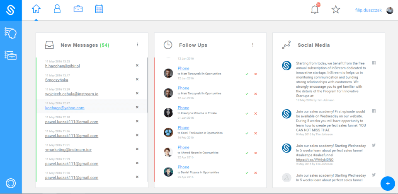Open the New Messages options menu
This screenshot has width=398, height=194.
coord(138,45)
